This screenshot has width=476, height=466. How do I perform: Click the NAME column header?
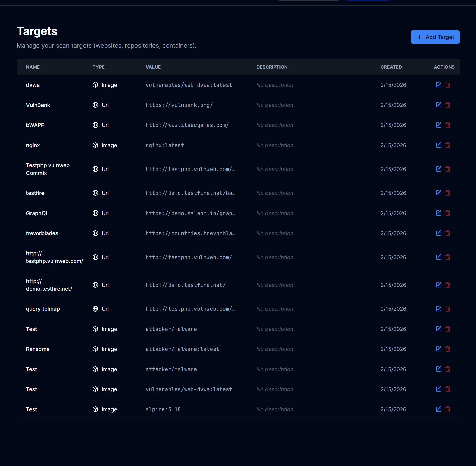[33, 67]
